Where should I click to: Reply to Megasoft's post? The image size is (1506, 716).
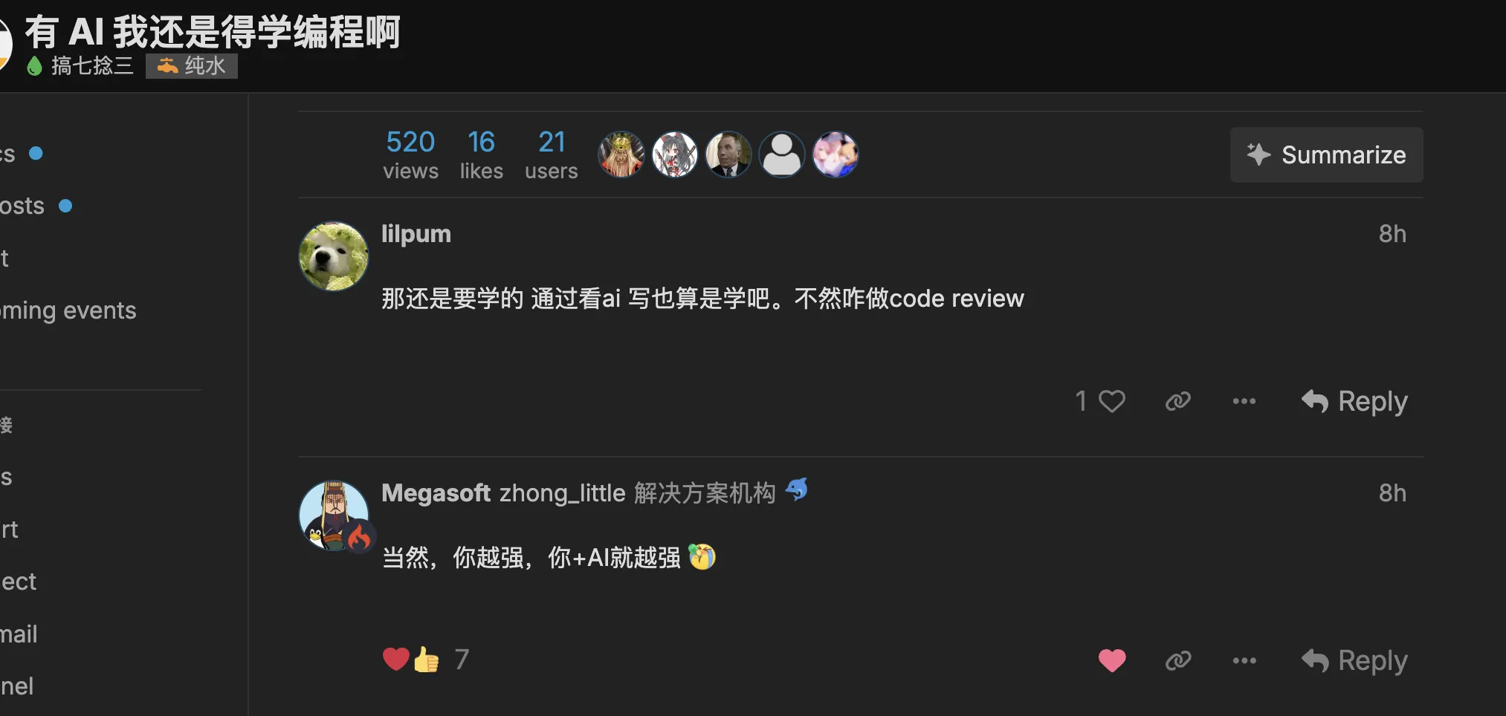(1354, 660)
